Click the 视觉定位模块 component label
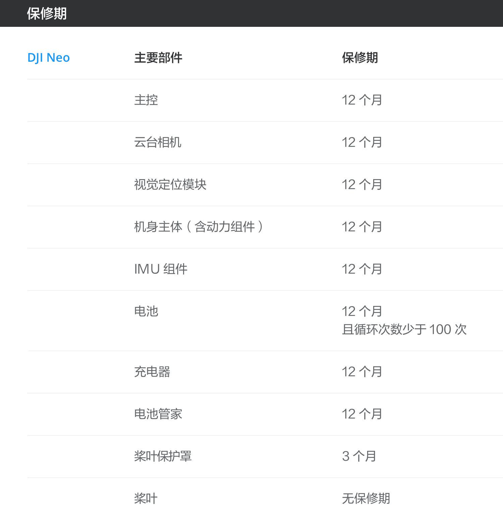The height and width of the screenshot is (532, 503). tap(170, 184)
